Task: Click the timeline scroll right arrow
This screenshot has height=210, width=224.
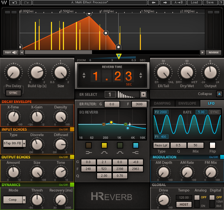Action: tap(202, 52)
